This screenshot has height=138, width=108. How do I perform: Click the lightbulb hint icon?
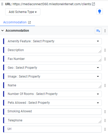[x=99, y=11]
